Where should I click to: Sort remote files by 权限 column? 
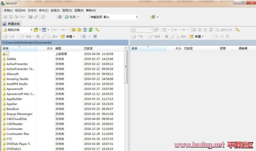tap(228, 48)
